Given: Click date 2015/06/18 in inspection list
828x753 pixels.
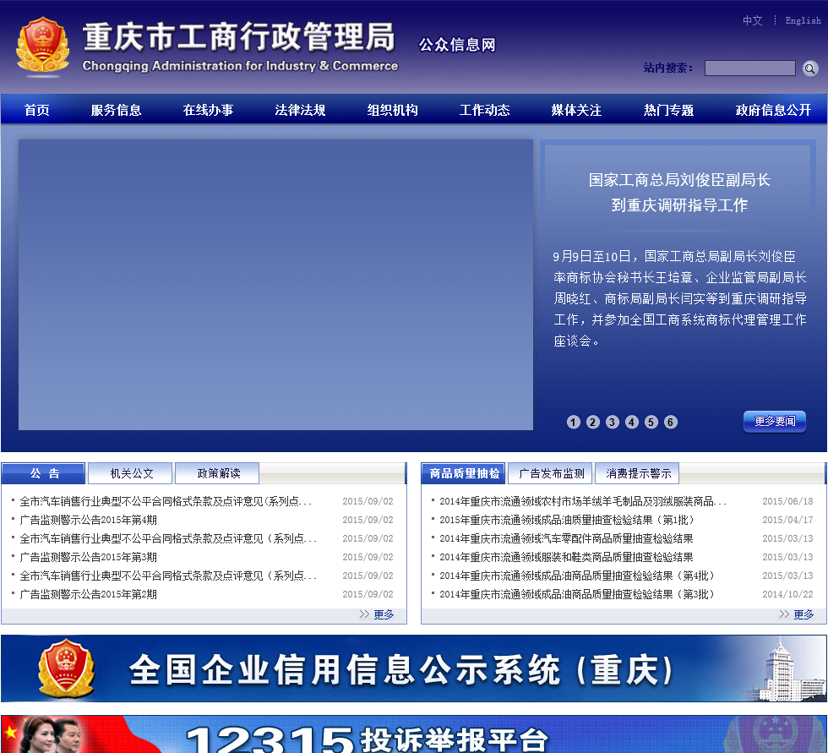Looking at the screenshot, I should tap(787, 501).
